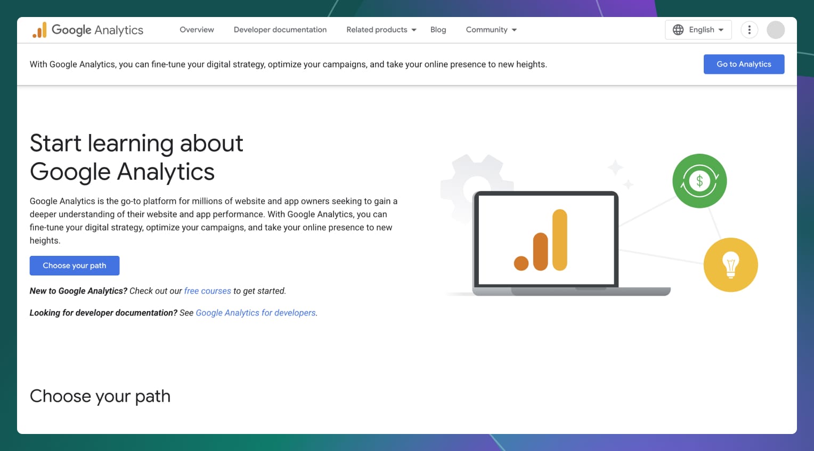
Task: Click the hero paragraph starting 'Google Analytics is the go-to'
Action: 214,221
